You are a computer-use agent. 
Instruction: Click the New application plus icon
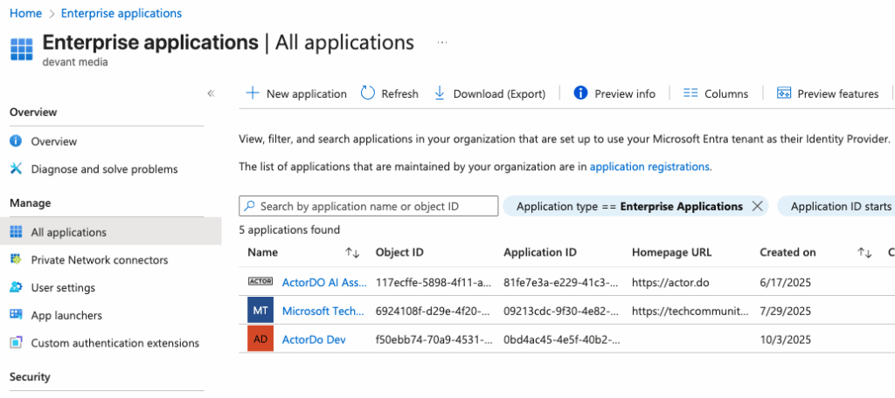point(253,93)
